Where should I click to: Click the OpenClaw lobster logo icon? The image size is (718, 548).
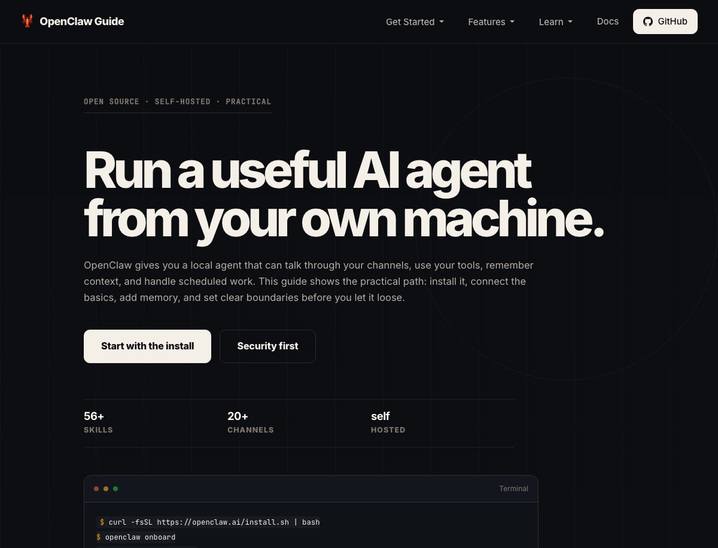(27, 22)
